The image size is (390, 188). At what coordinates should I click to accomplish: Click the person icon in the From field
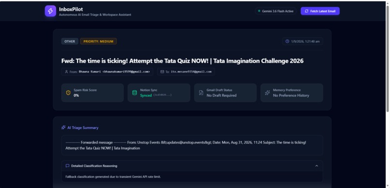pyautogui.click(x=66, y=72)
